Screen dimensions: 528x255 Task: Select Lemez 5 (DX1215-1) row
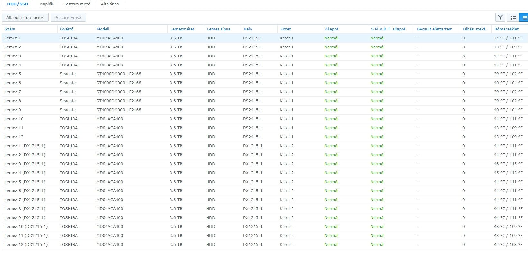(x=265, y=182)
